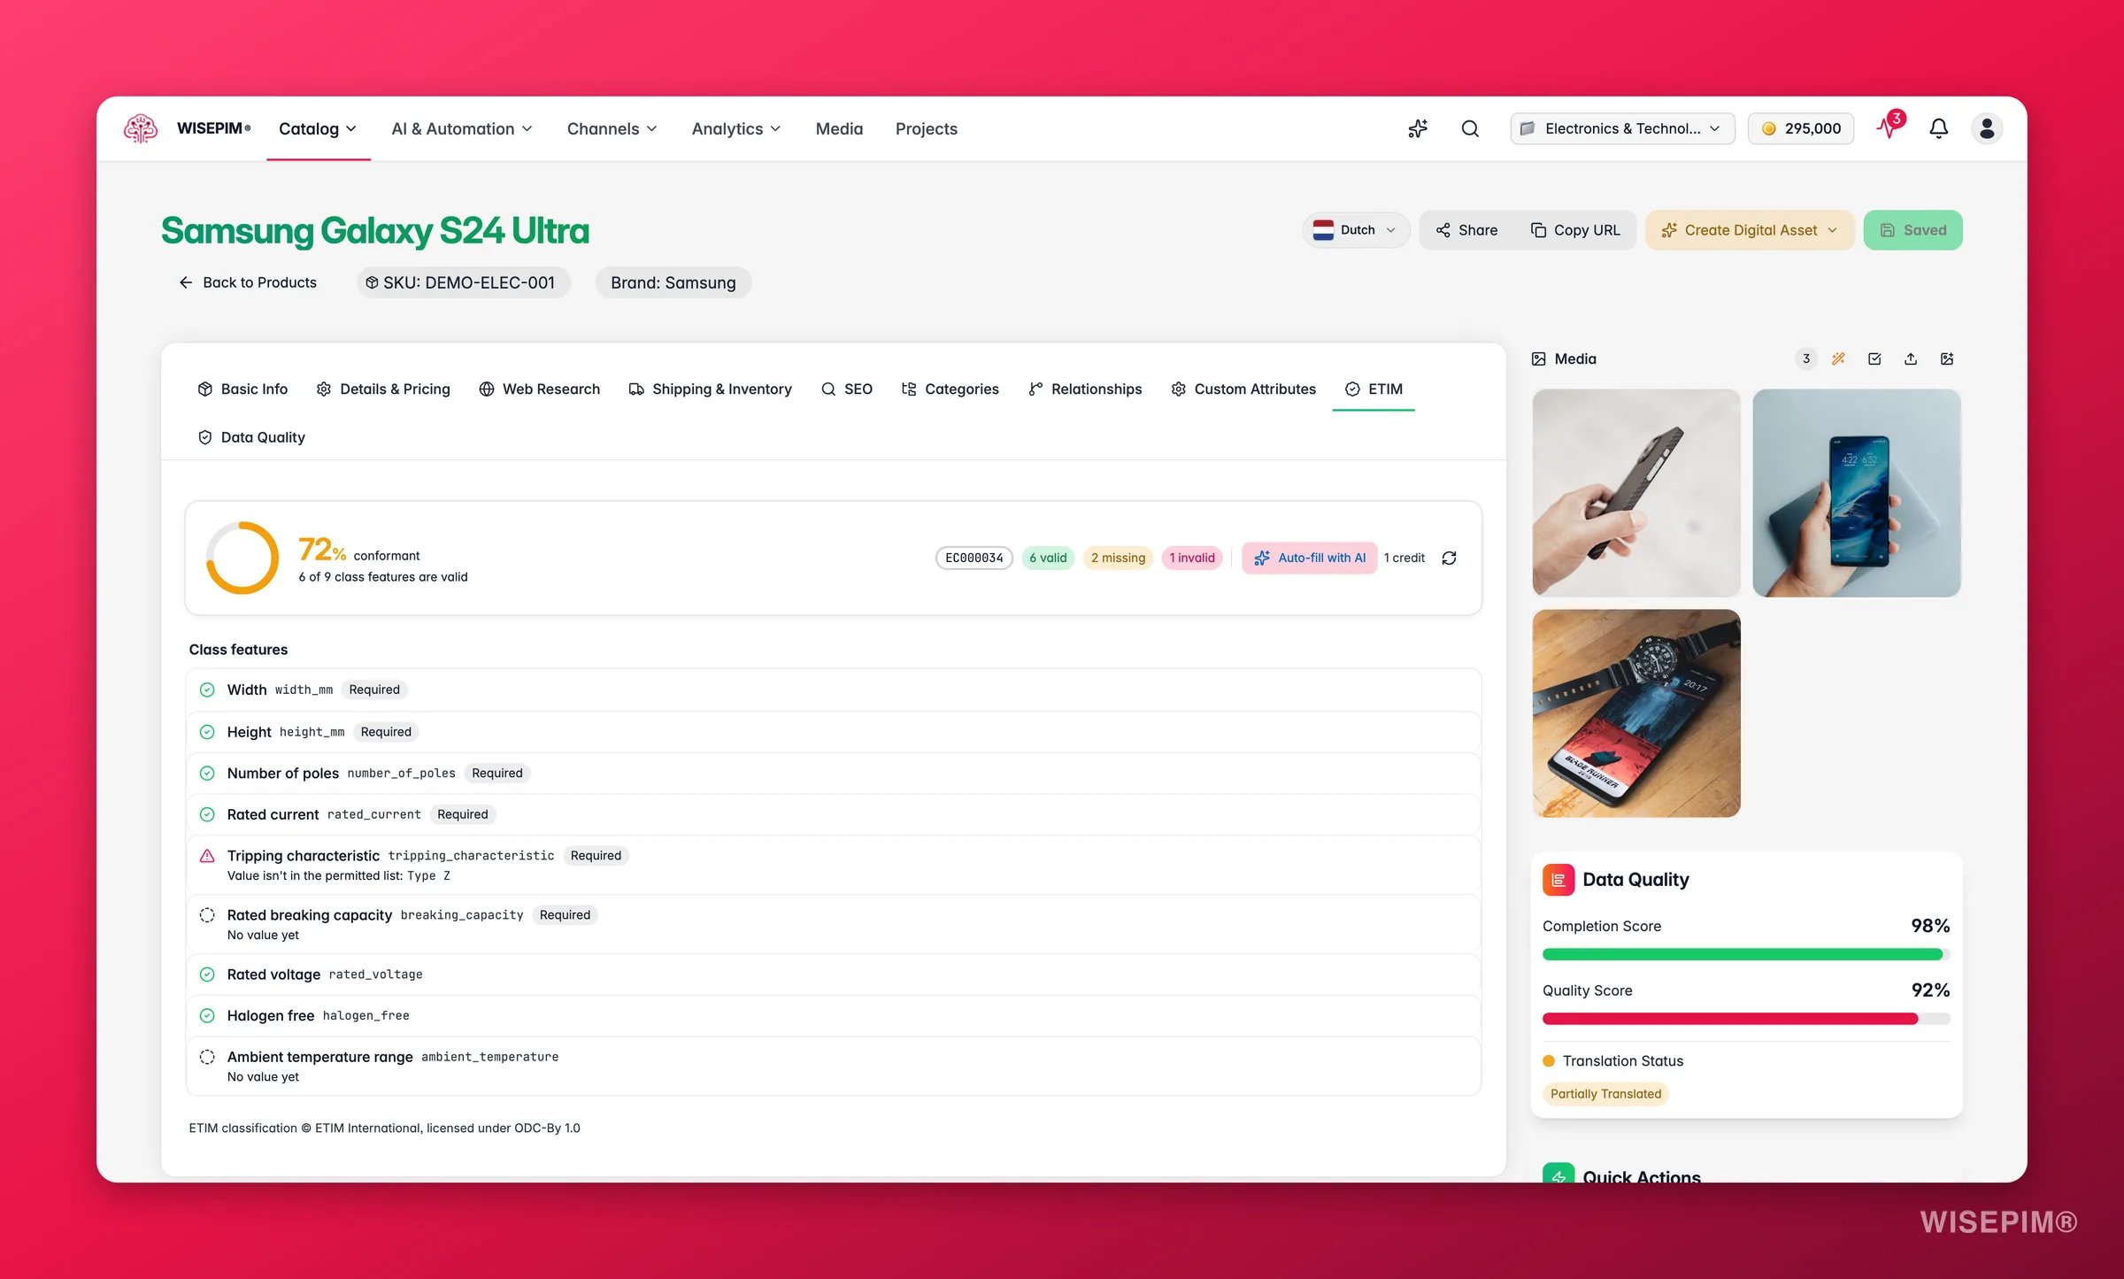The width and height of the screenshot is (2124, 1279).
Task: Switch to the Custom Attributes tab
Action: click(x=1243, y=389)
